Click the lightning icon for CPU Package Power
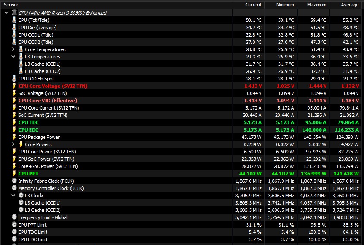This screenshot has height=245, width=364. [14, 137]
